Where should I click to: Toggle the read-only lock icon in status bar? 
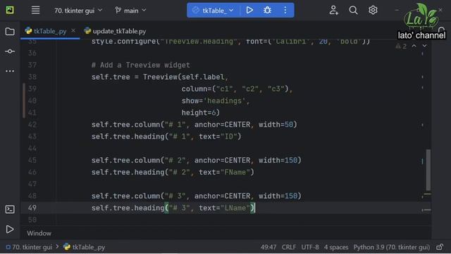(x=440, y=247)
